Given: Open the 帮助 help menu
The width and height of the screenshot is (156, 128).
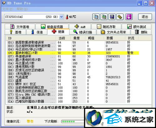Looking at the screenshot, I should [x=22, y=9].
